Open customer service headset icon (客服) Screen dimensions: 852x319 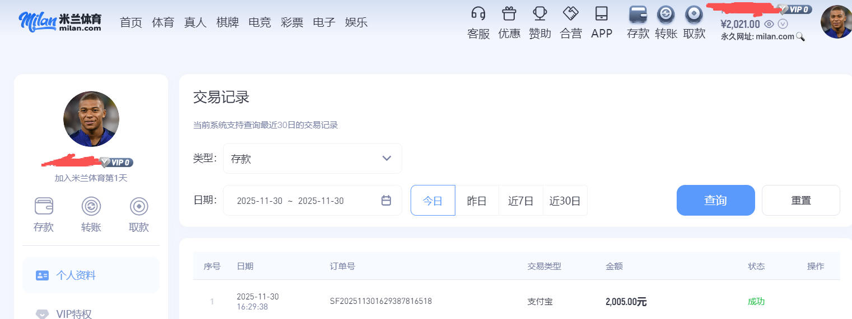pyautogui.click(x=478, y=14)
